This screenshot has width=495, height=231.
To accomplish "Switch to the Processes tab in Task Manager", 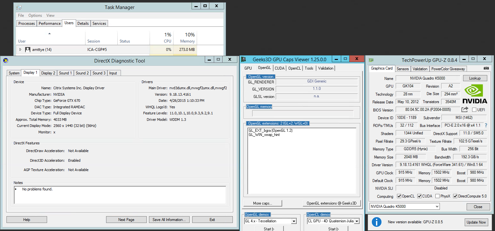I will click(x=26, y=24).
